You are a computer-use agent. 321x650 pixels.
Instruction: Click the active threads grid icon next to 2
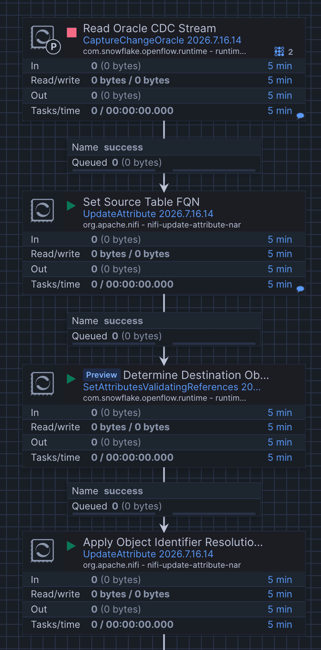279,52
